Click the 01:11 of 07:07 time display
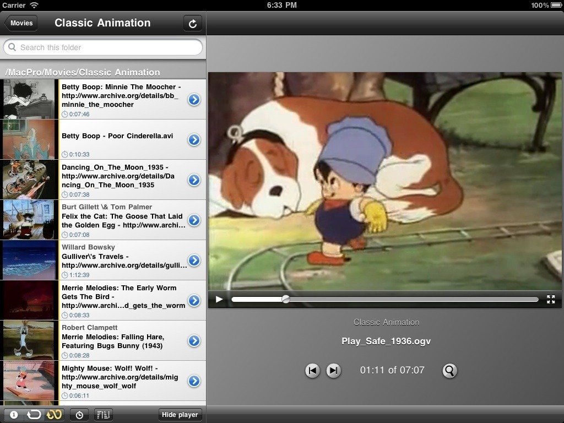 click(x=392, y=370)
